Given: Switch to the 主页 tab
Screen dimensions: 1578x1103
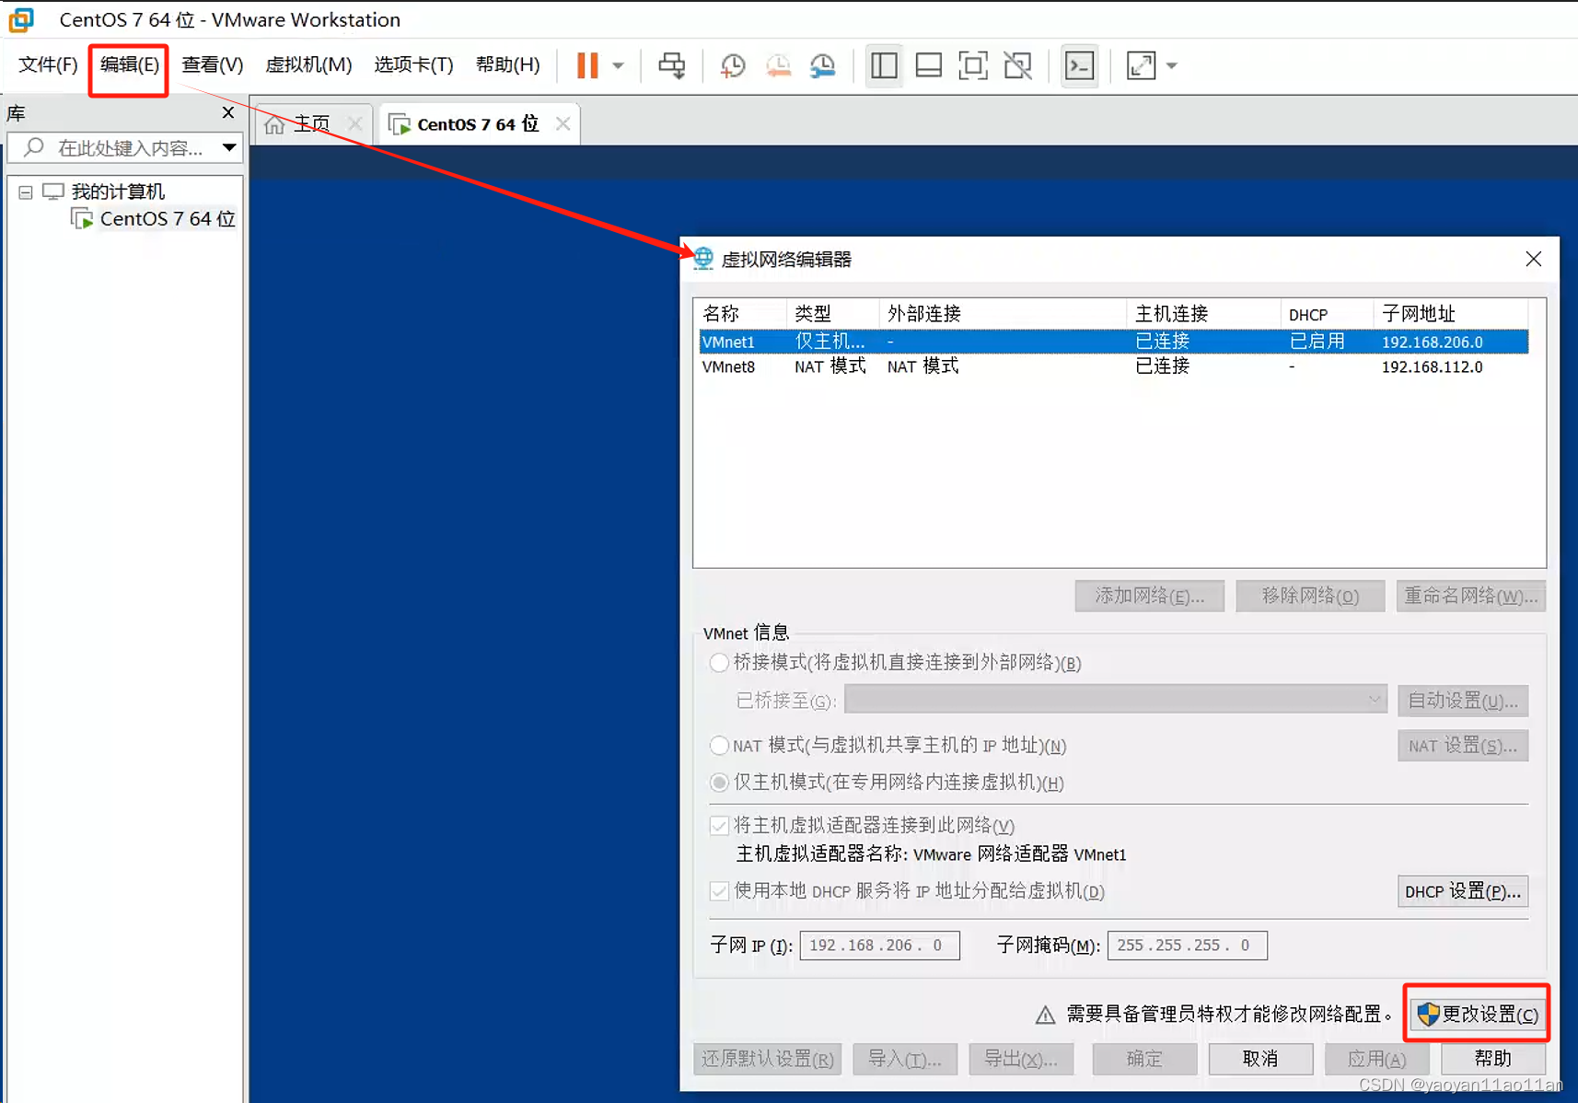Looking at the screenshot, I should coord(312,123).
